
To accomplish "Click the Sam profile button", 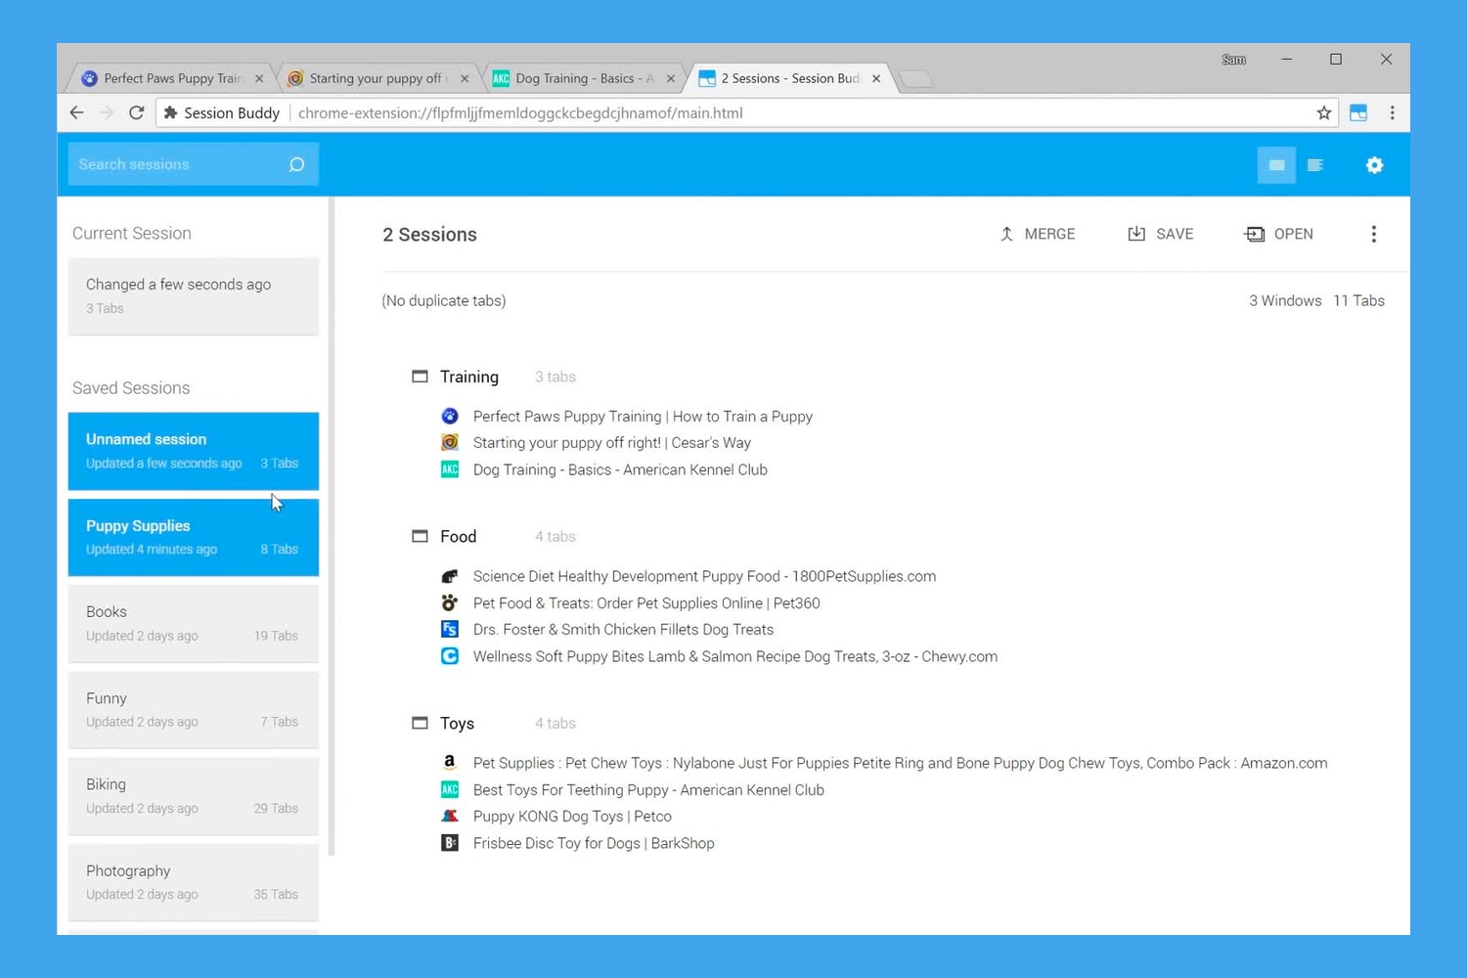I will click(x=1233, y=60).
